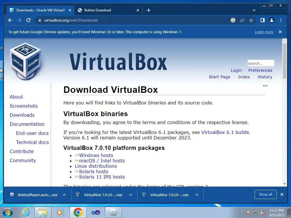View site information via the padlock icon

[x=40, y=20]
